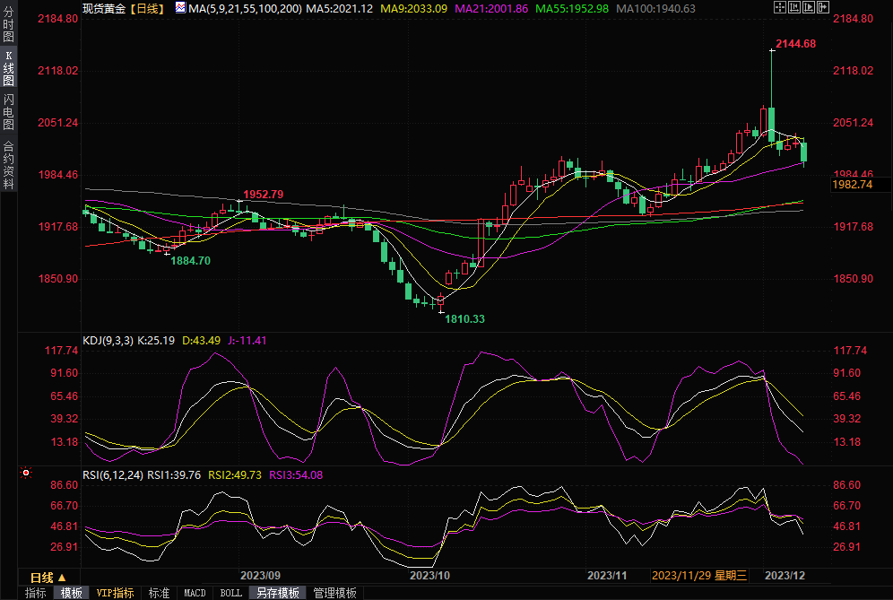Click the red sun marker beside RSI
The height and width of the screenshot is (600, 893).
tap(25, 472)
